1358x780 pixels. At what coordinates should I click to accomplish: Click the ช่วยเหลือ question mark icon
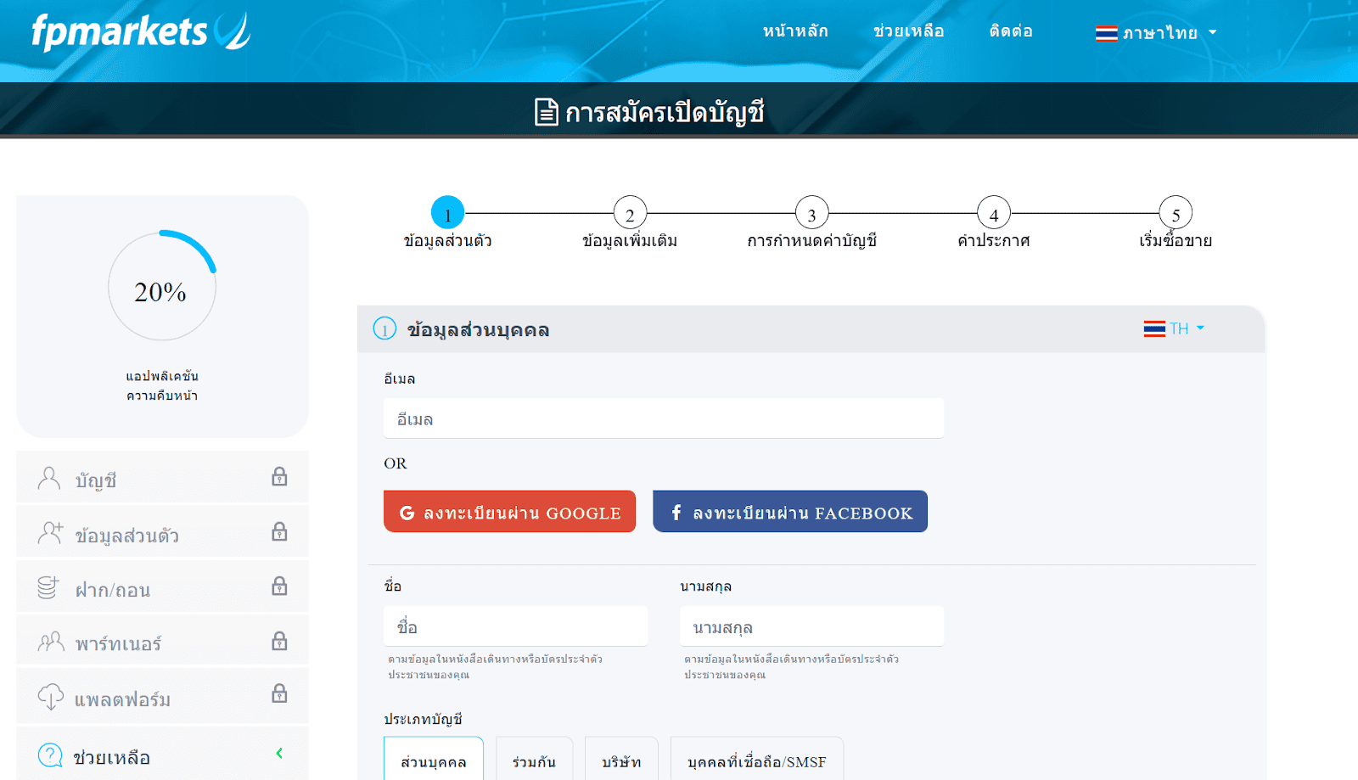[50, 755]
